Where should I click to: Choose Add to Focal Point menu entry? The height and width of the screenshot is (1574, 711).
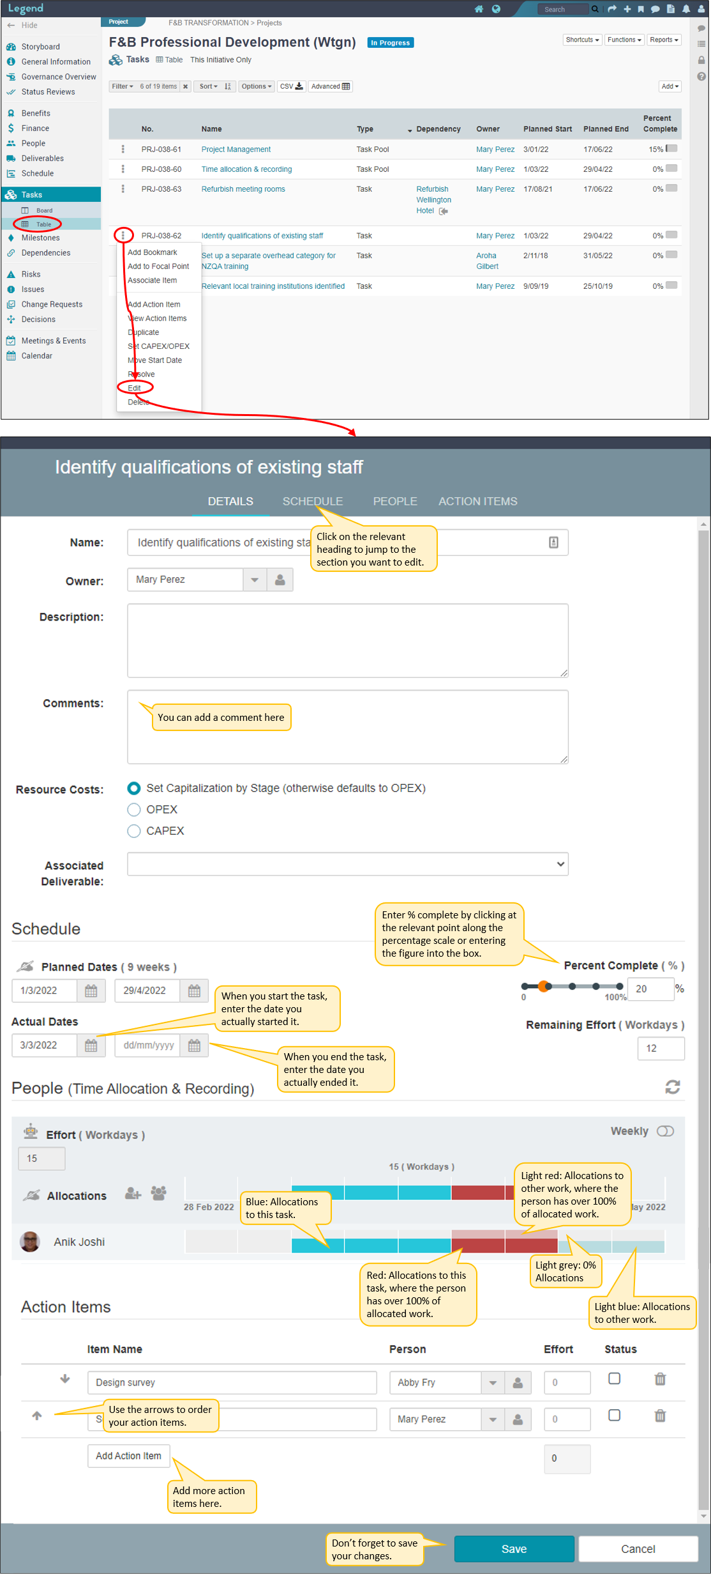click(158, 266)
